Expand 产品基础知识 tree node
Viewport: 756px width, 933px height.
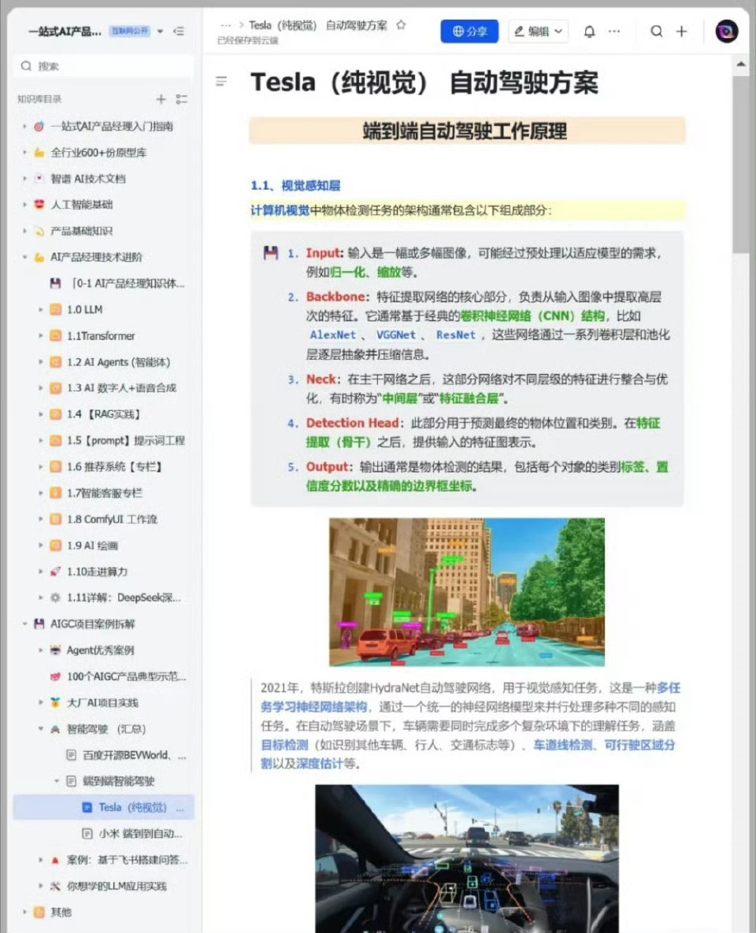[x=24, y=231]
